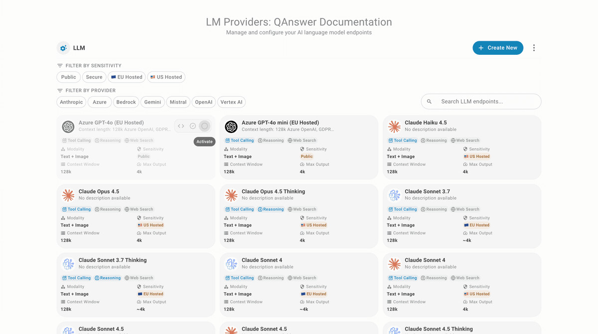This screenshot has width=598, height=334.
Task: Click the 'LM Providers: QAnswer Documentation' heading
Action: point(299,22)
